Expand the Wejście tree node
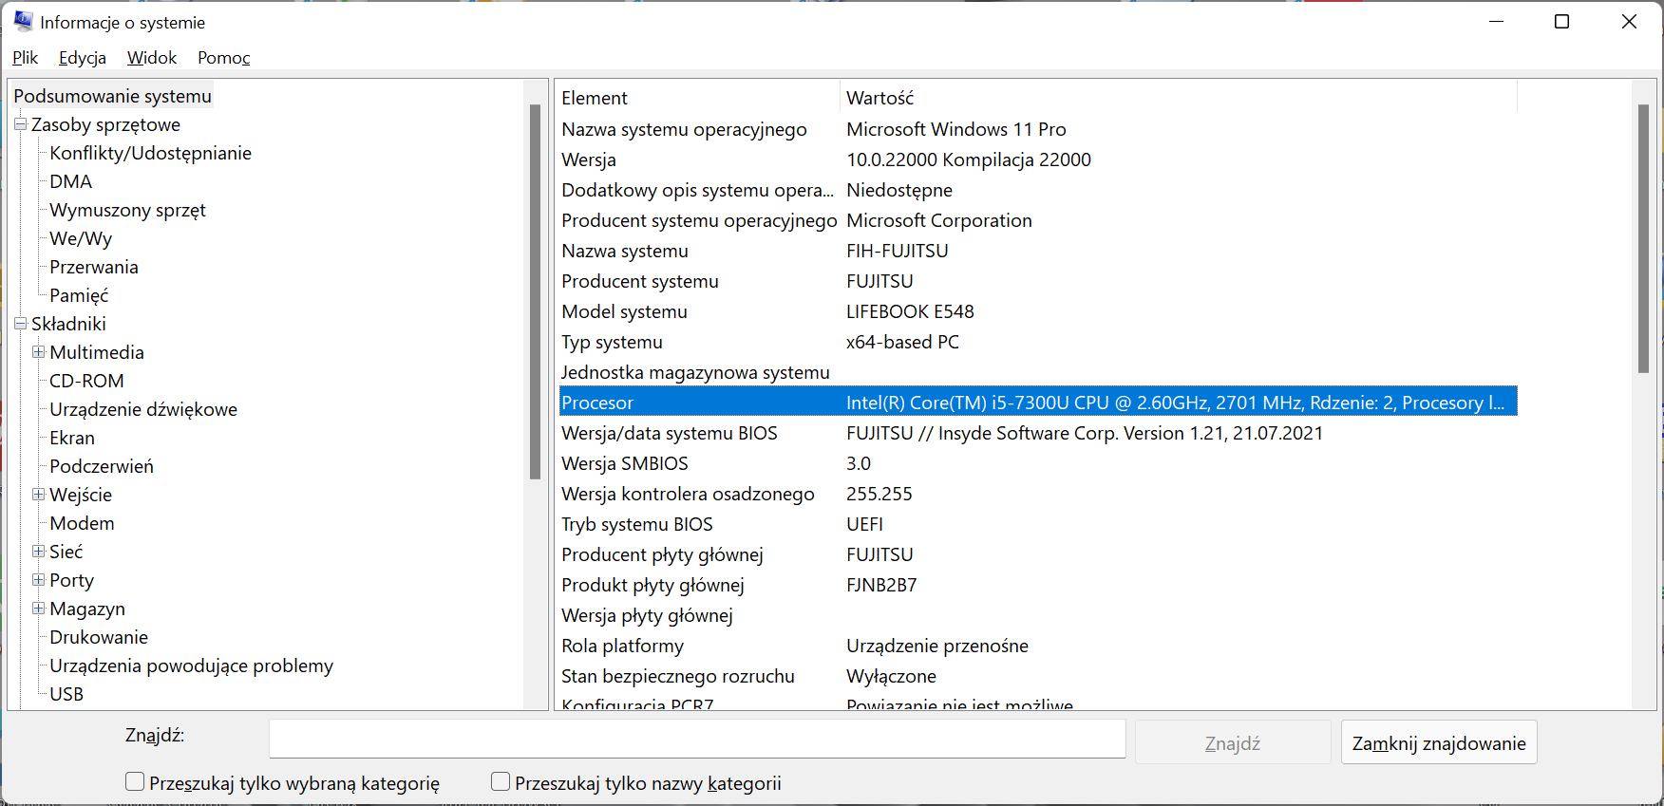Image resolution: width=1664 pixels, height=806 pixels. tap(38, 495)
